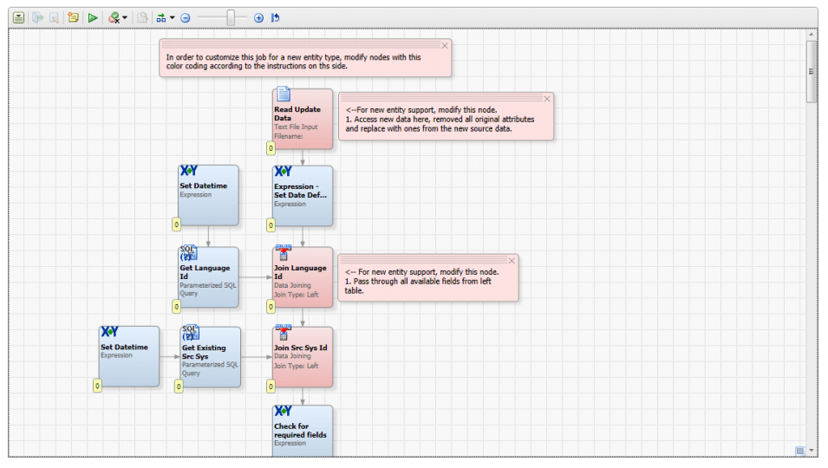The height and width of the screenshot is (468, 828).
Task: Select the Get Language Id SQL node
Action: point(208,277)
